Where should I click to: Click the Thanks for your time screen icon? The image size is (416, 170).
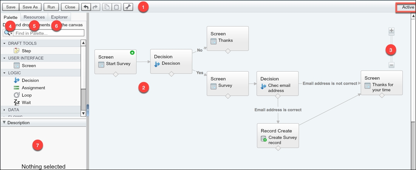(368, 85)
